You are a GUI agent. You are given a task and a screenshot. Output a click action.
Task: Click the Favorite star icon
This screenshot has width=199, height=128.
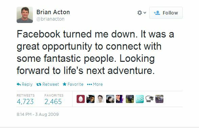(x=64, y=84)
